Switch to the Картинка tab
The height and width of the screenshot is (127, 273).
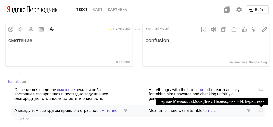click(118, 10)
